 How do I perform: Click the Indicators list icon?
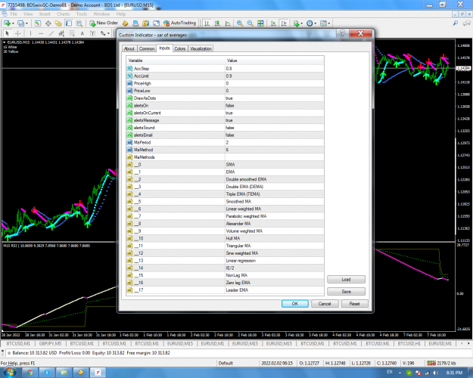pos(296,23)
